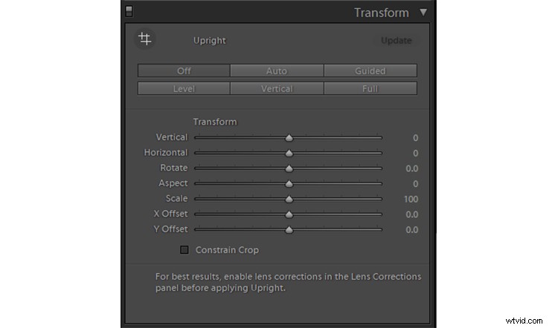
Task: Select the Off upright mode
Action: coord(184,71)
